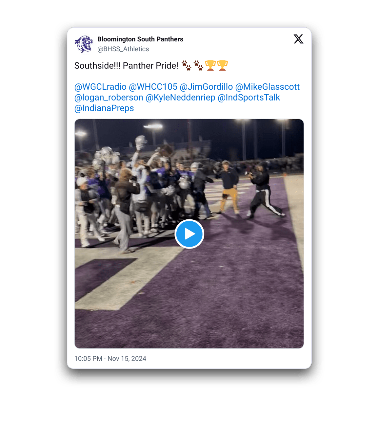378x423 pixels.
Task: Click the "Southside!!! Panther Pride!" tweet text
Action: 126,66
